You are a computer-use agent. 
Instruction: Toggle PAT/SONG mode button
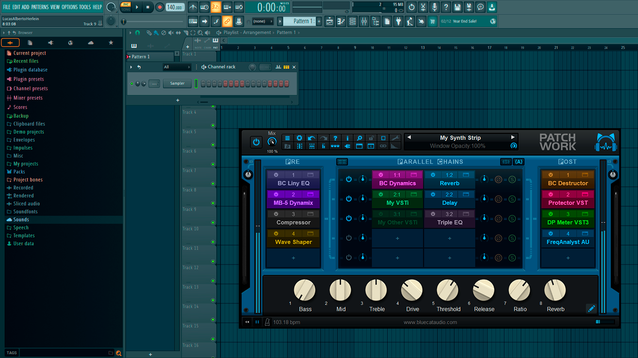point(126,7)
